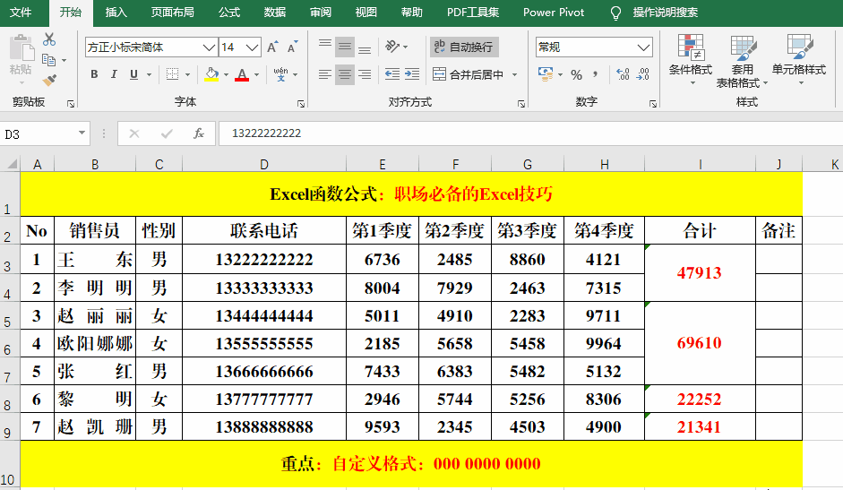Switch to the 数据 tab
The width and height of the screenshot is (843, 490).
coord(275,12)
